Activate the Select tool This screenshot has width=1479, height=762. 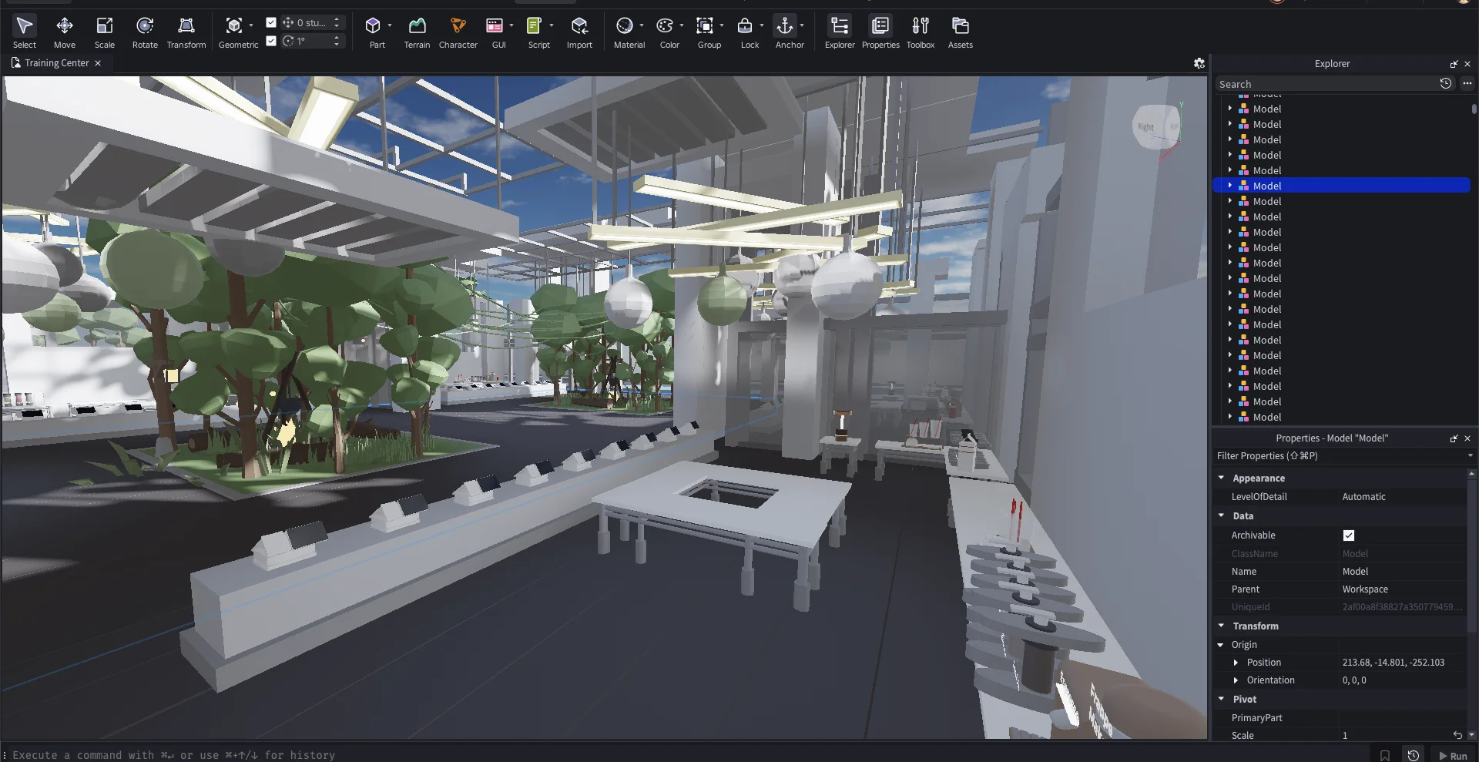tap(25, 33)
